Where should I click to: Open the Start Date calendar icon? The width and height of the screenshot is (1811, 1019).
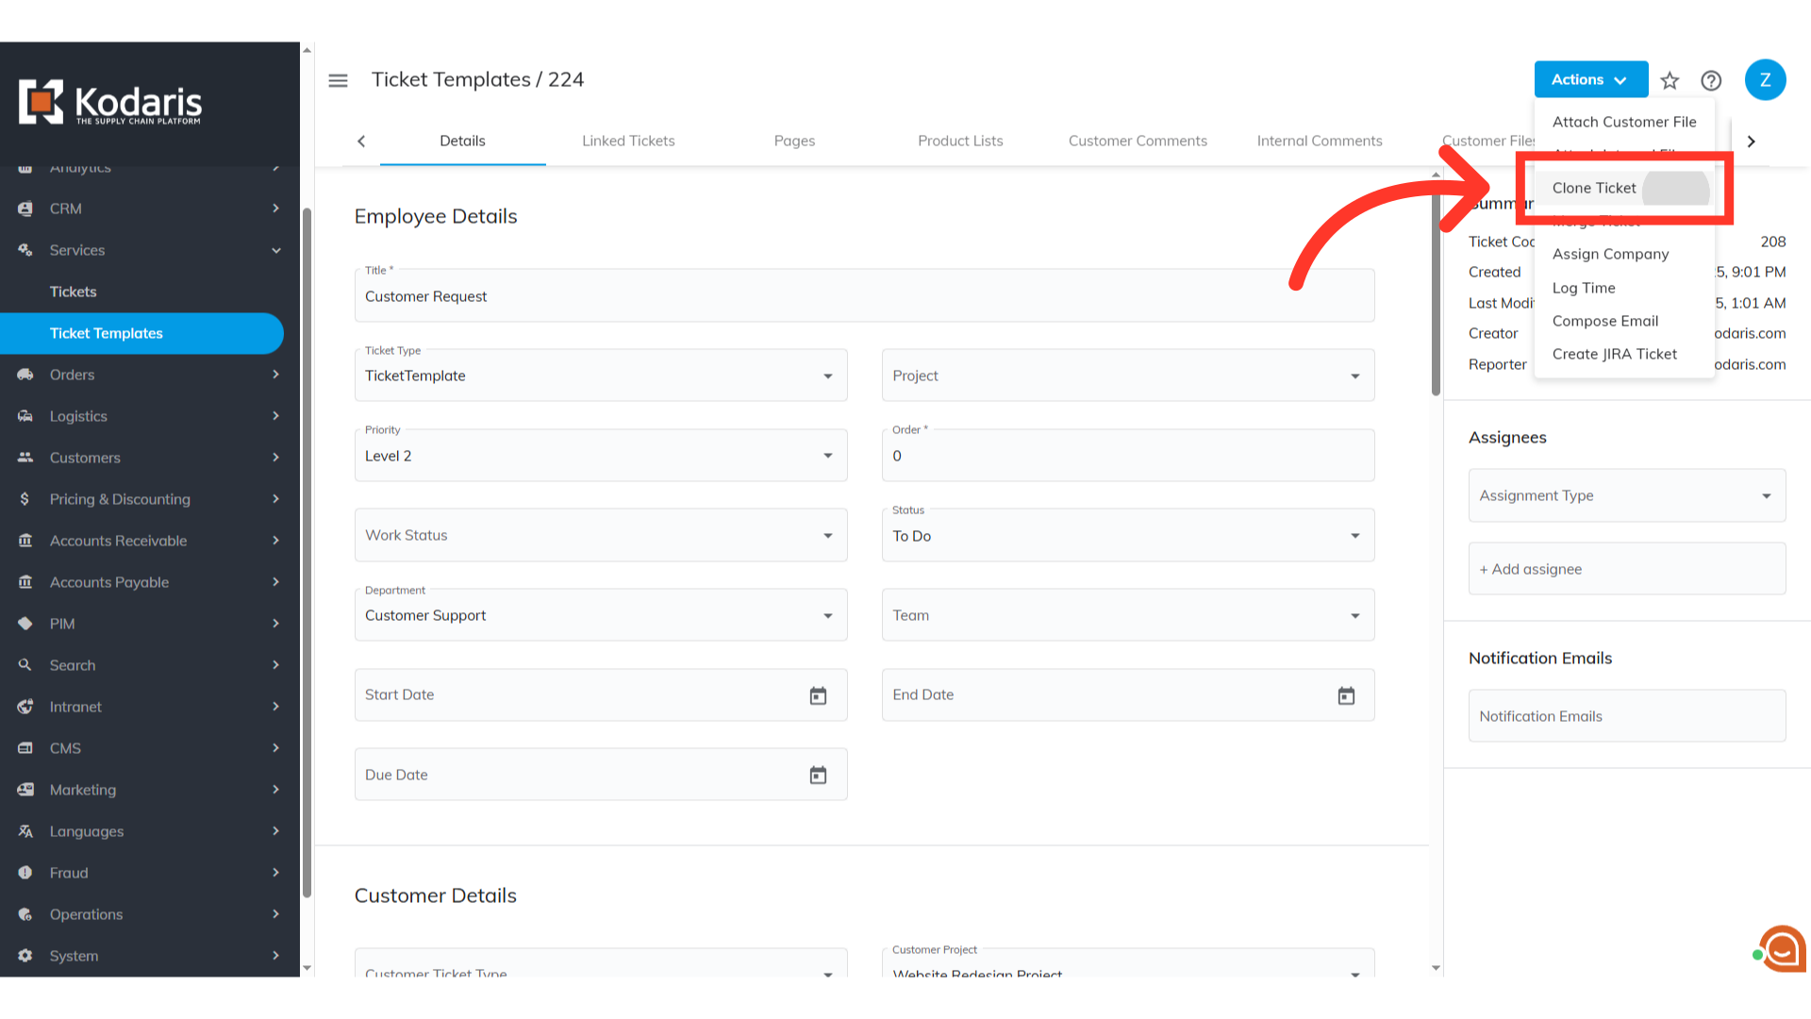(818, 695)
